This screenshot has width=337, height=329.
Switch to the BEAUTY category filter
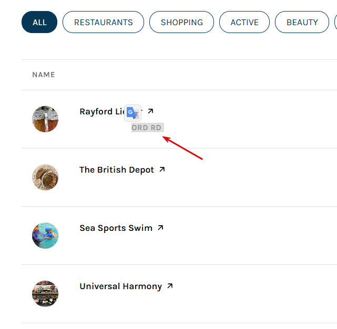(x=302, y=22)
